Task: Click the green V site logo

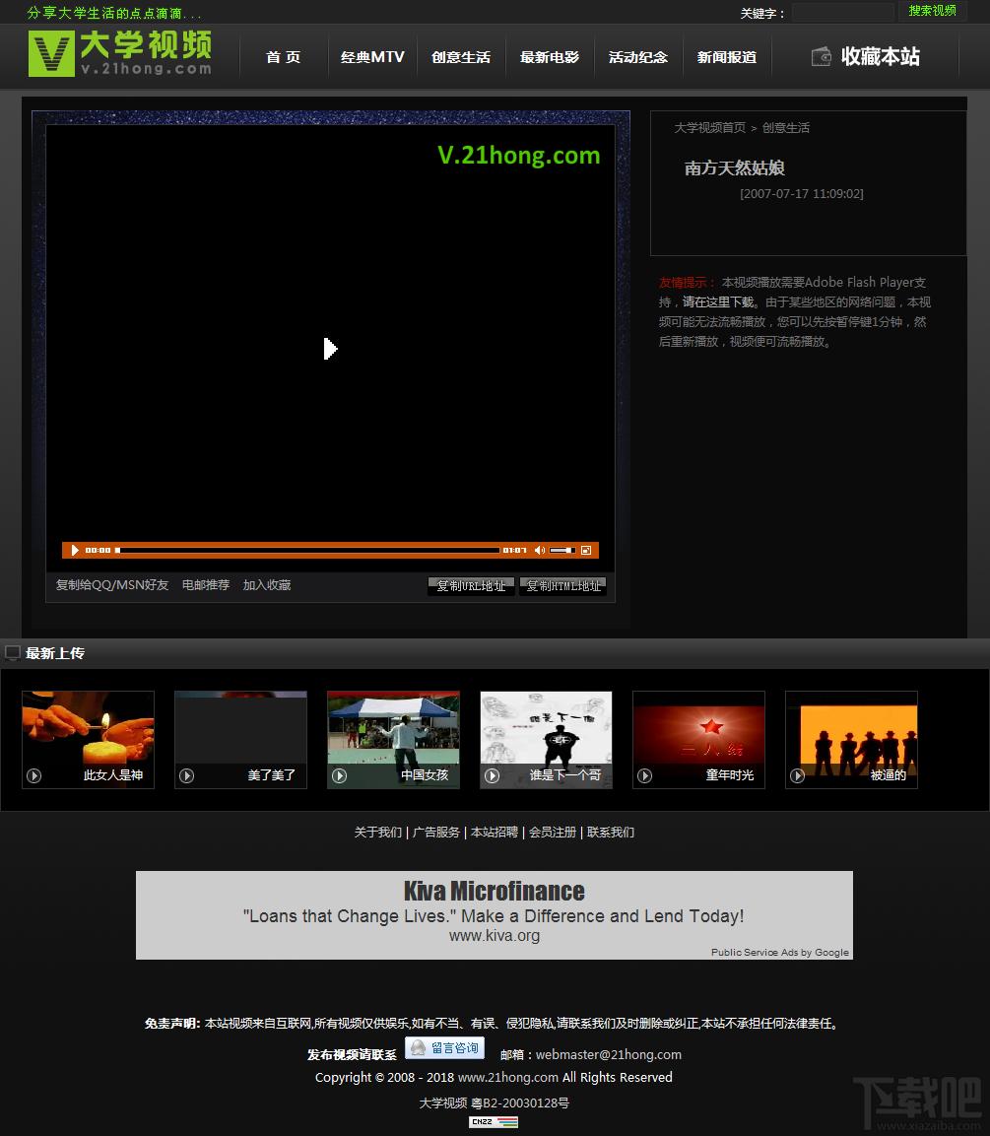Action: coord(51,53)
